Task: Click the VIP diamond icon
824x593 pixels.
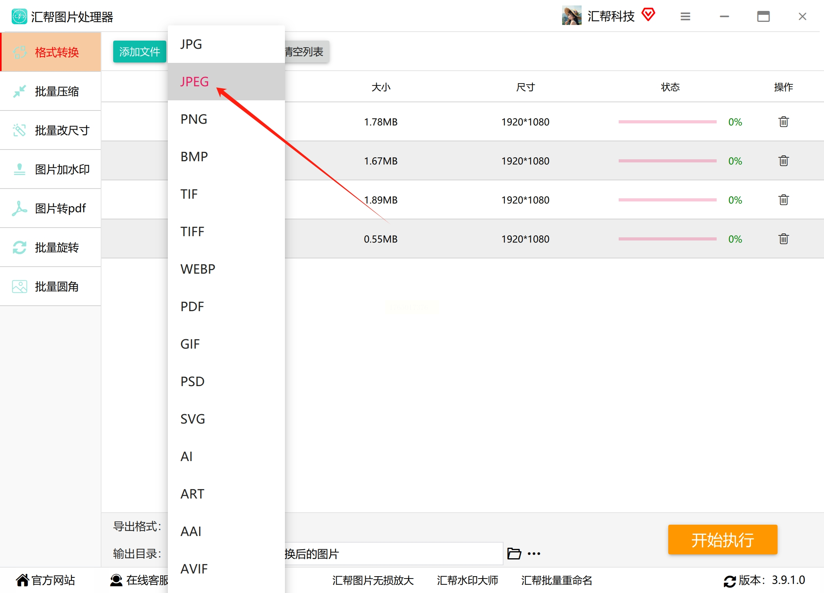Action: [648, 15]
